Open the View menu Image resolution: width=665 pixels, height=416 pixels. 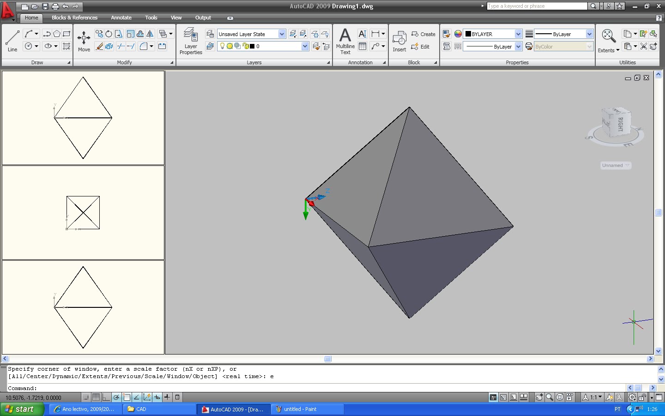click(176, 18)
